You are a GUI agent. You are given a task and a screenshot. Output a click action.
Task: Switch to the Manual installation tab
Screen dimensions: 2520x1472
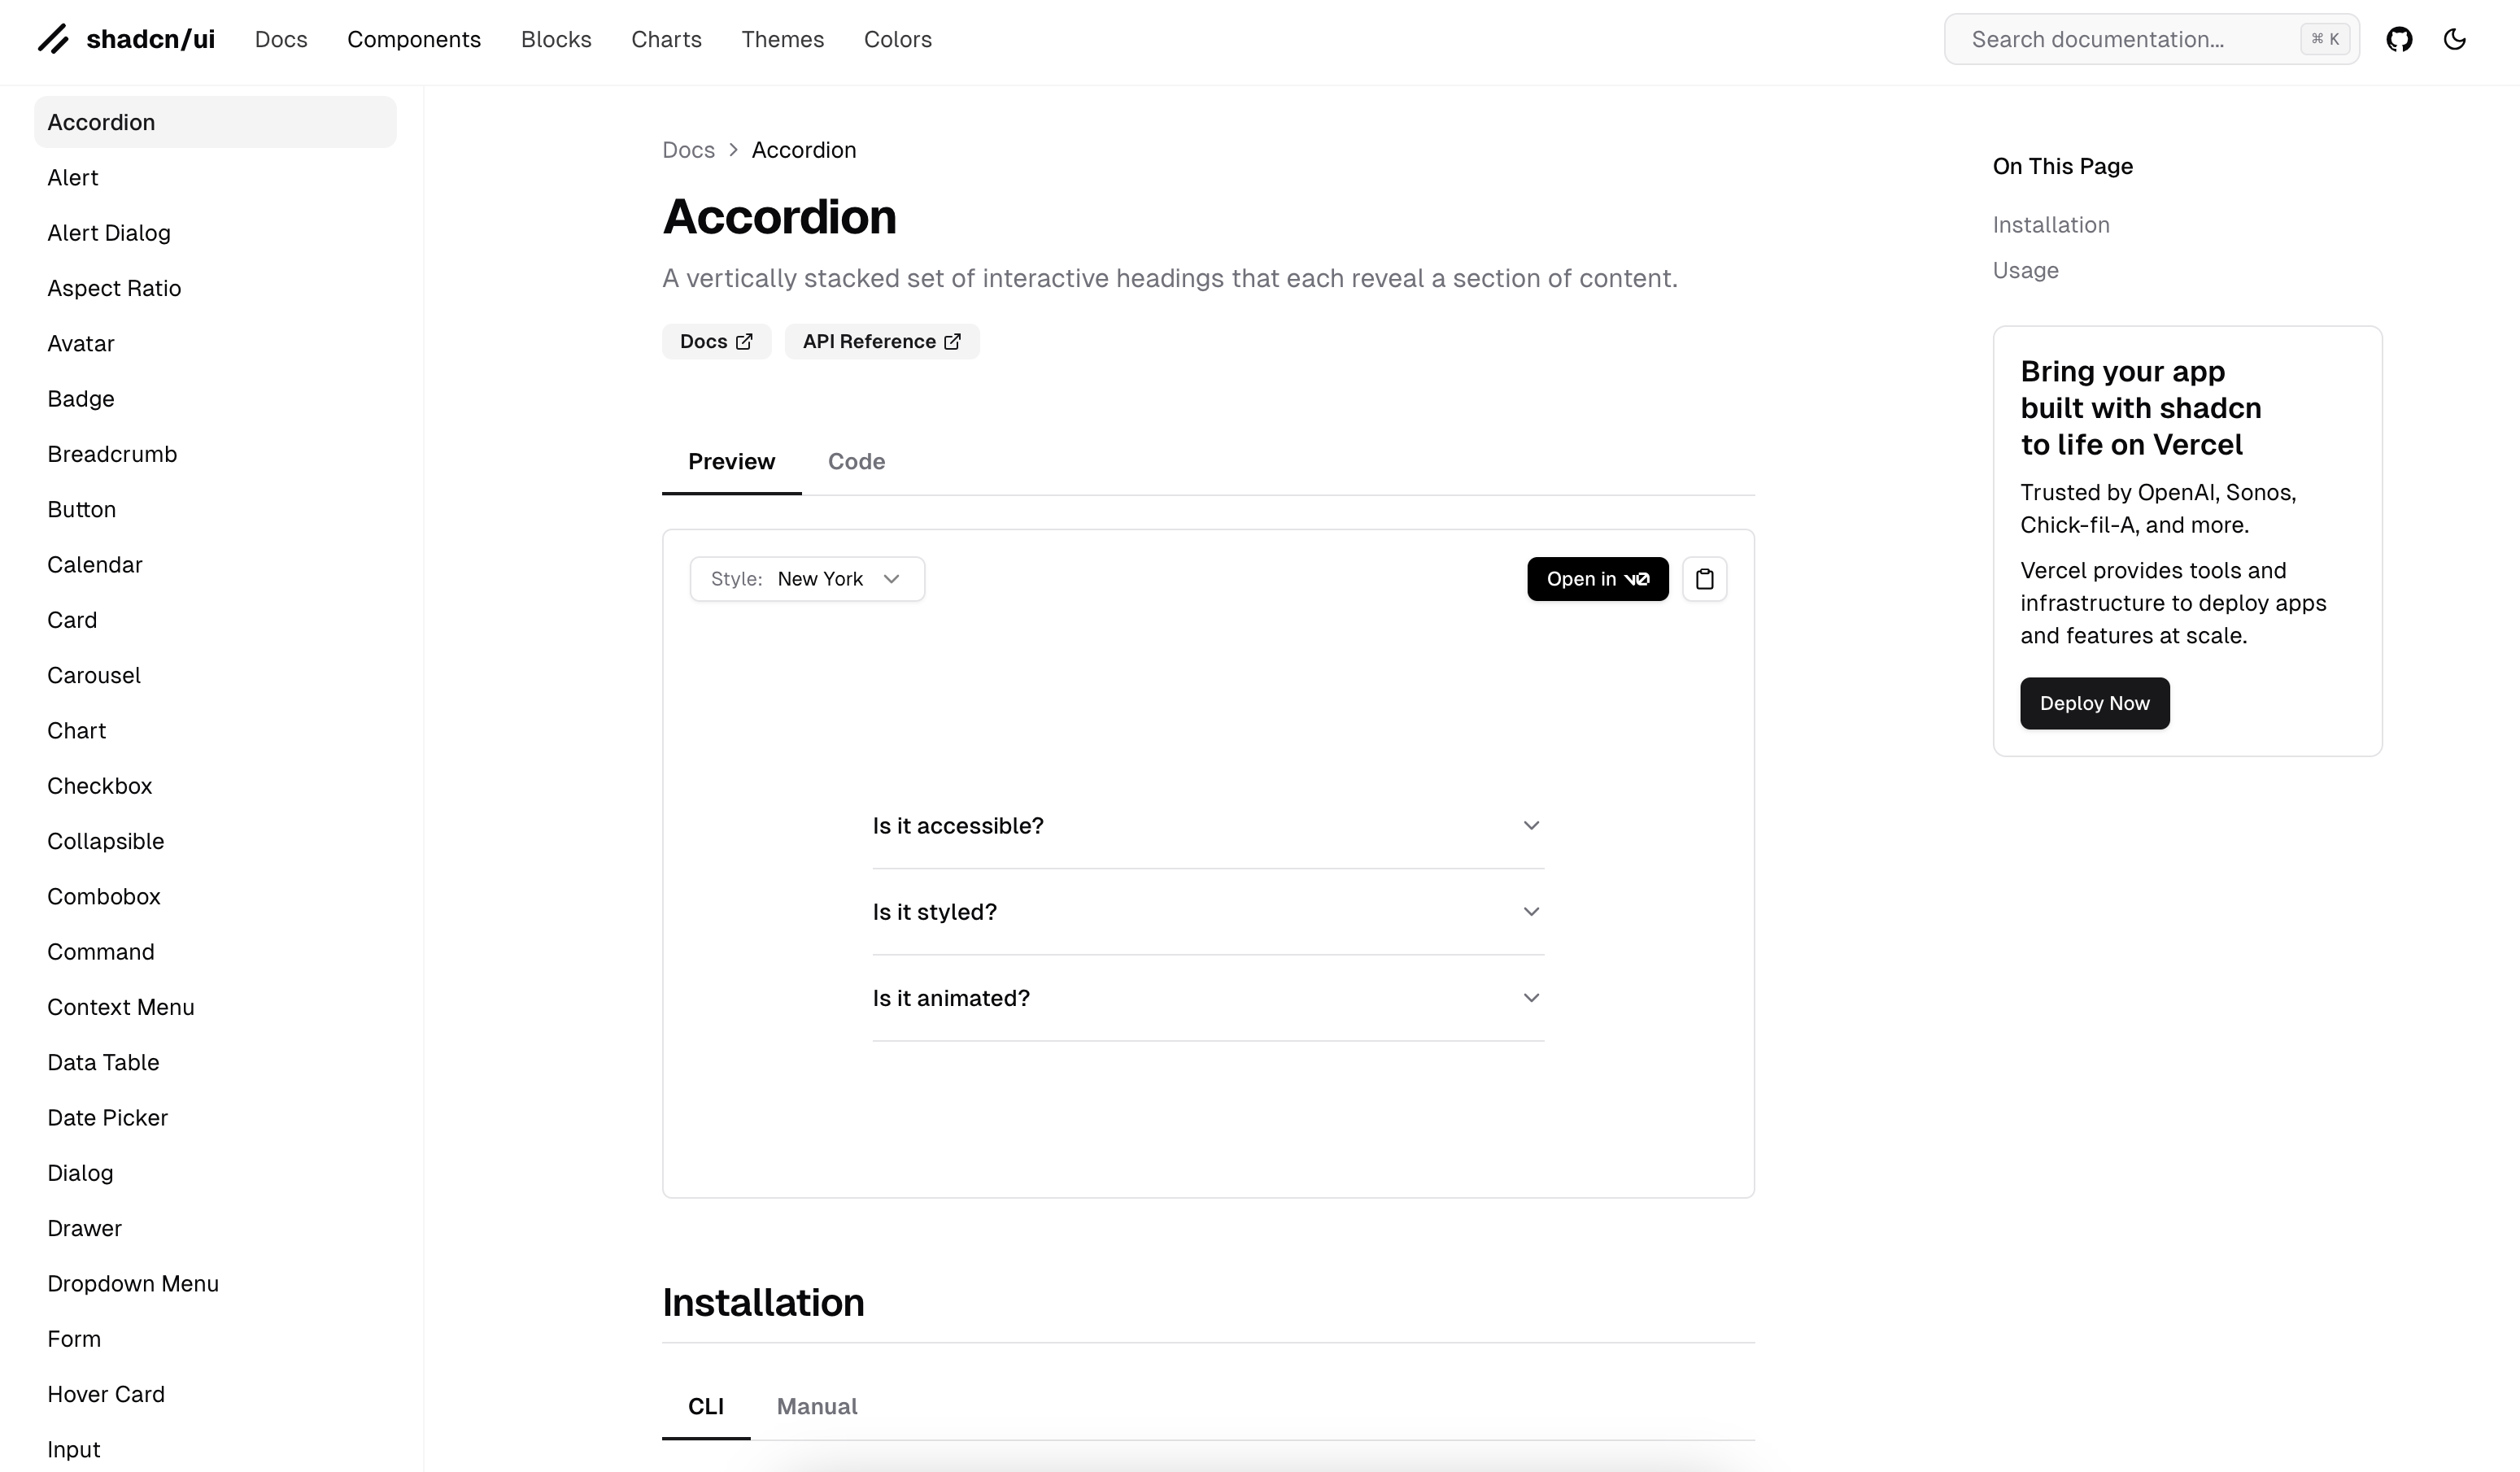coord(817,1407)
